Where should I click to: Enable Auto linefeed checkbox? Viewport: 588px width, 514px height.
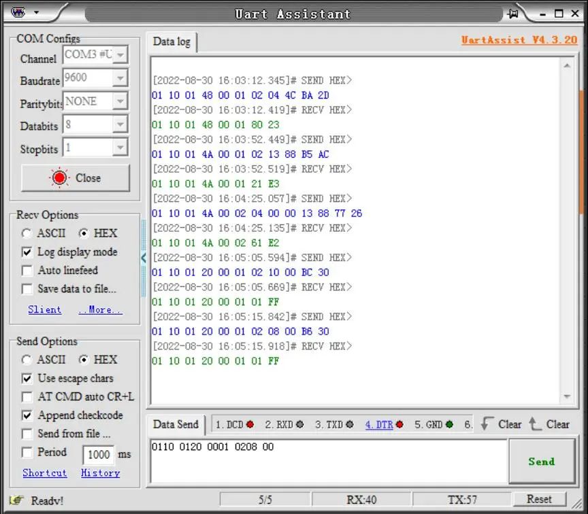click(x=27, y=270)
